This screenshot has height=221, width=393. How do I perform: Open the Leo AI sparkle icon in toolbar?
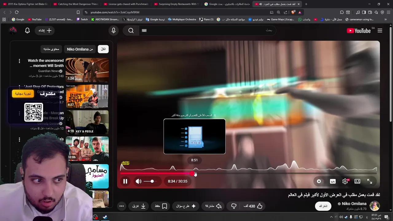[x=376, y=12]
